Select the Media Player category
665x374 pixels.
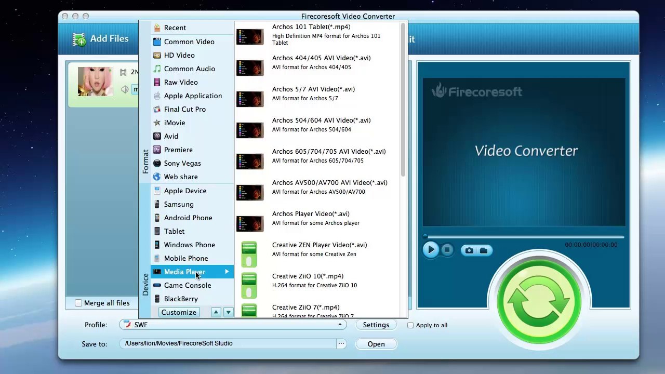coord(192,272)
